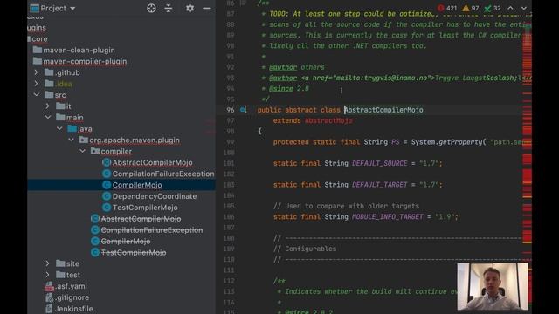559x314 pixels.
Task: Toggle the Javadoc fold marker at line 86
Action: pos(243,3)
